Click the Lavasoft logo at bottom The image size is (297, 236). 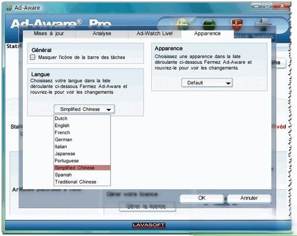click(x=149, y=225)
